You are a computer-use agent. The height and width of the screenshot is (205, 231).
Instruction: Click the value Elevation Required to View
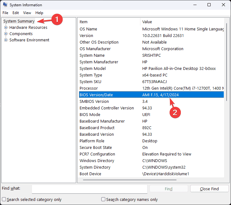click(x=167, y=154)
